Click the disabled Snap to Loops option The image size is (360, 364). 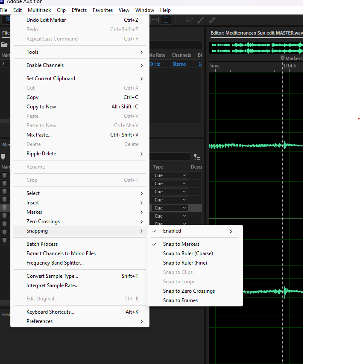[x=195, y=282]
